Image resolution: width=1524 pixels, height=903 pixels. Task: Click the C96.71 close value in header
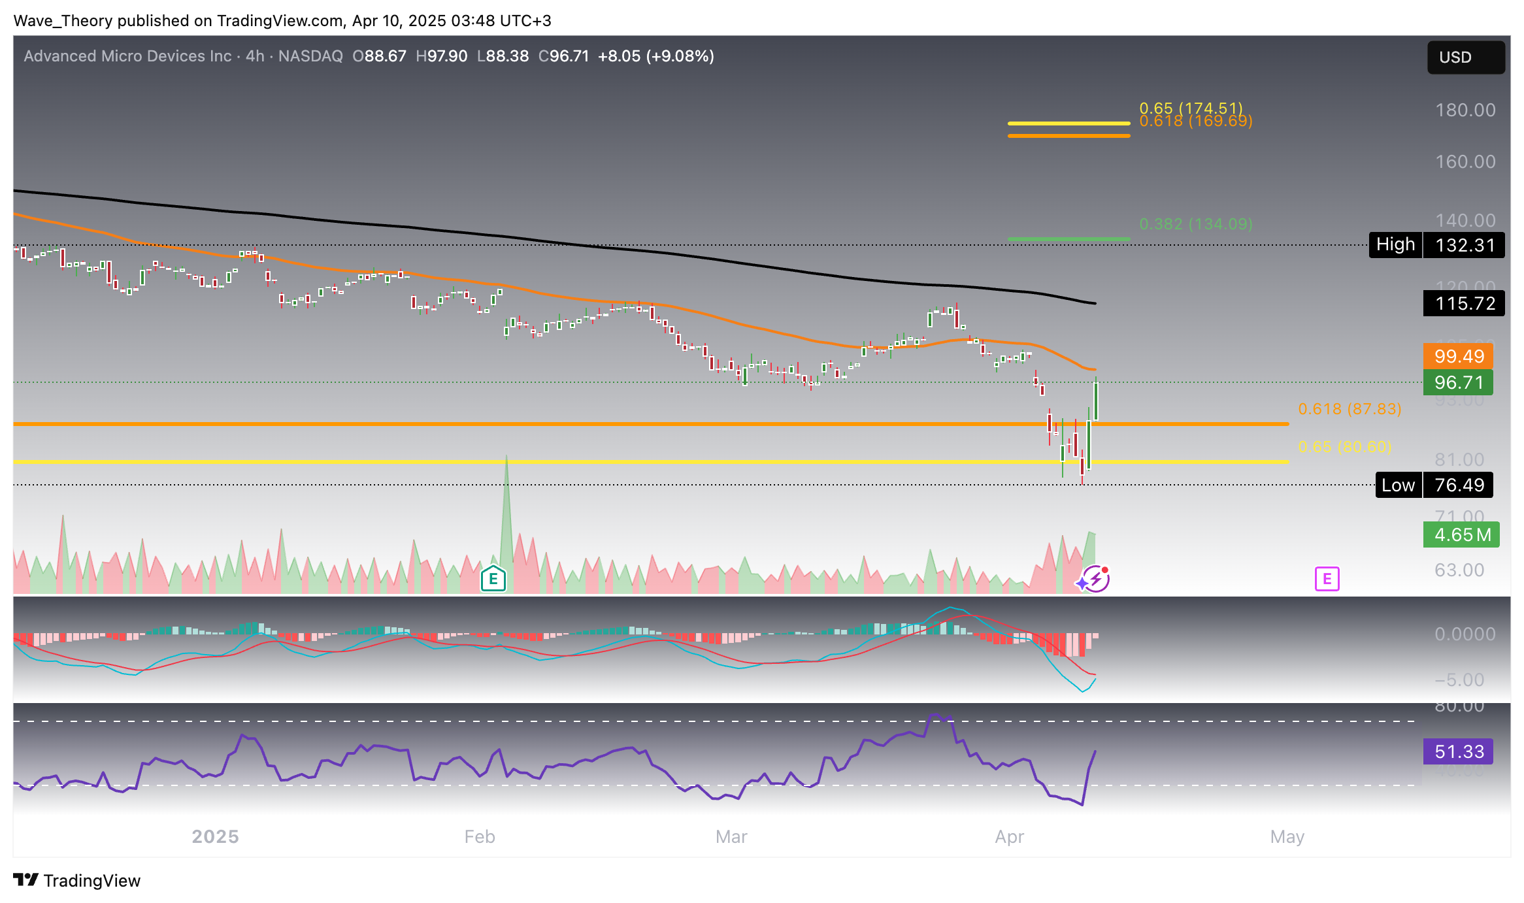[x=563, y=56]
